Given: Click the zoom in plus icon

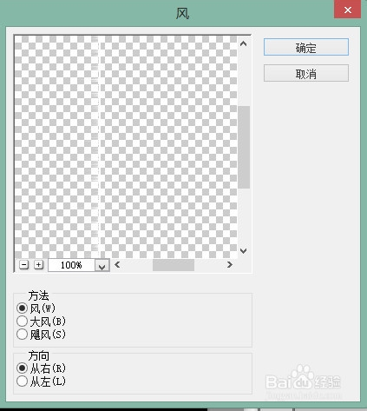Looking at the screenshot, I should 38,265.
